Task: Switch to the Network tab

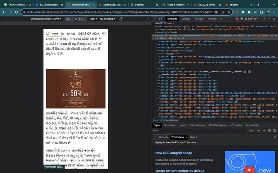Action: (x=212, y=18)
